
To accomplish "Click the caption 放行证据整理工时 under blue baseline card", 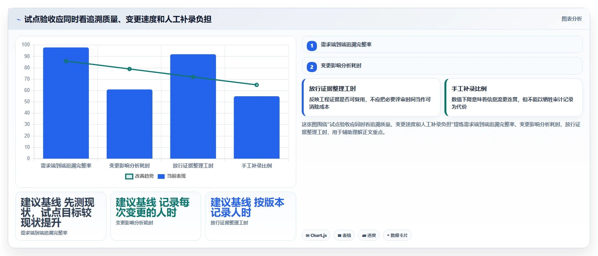I will pyautogui.click(x=229, y=223).
